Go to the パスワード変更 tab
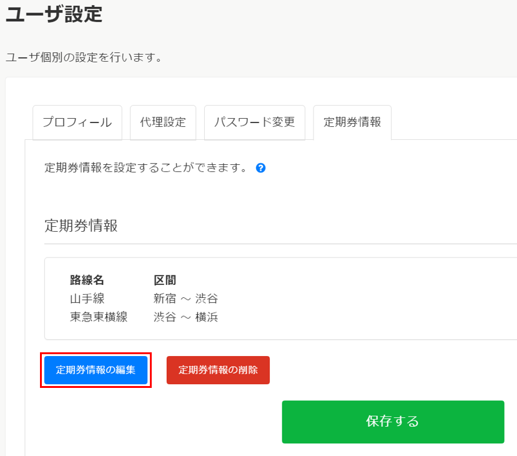517x456 pixels. (x=254, y=122)
